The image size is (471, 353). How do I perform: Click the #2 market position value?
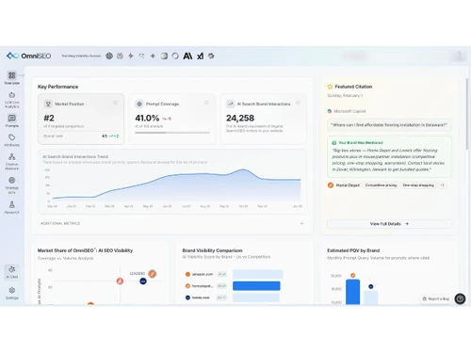(49, 118)
